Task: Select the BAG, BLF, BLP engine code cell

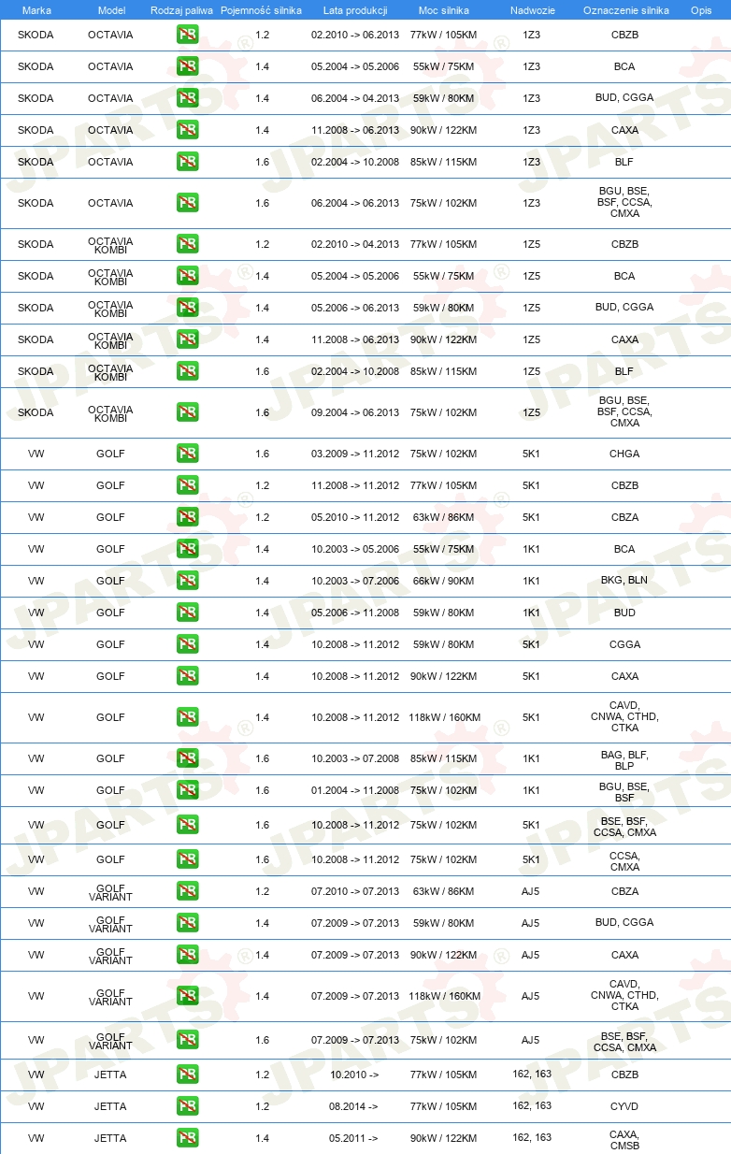Action: pos(624,760)
